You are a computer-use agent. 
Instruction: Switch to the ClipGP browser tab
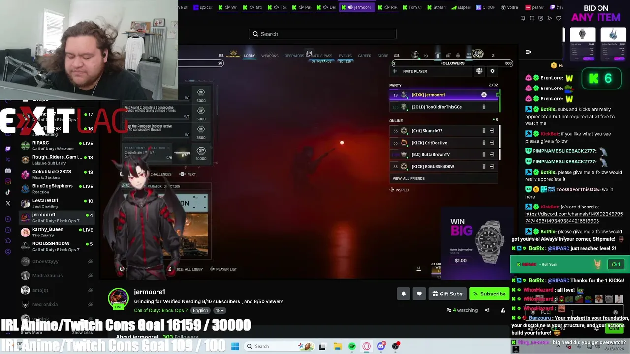tap(485, 7)
